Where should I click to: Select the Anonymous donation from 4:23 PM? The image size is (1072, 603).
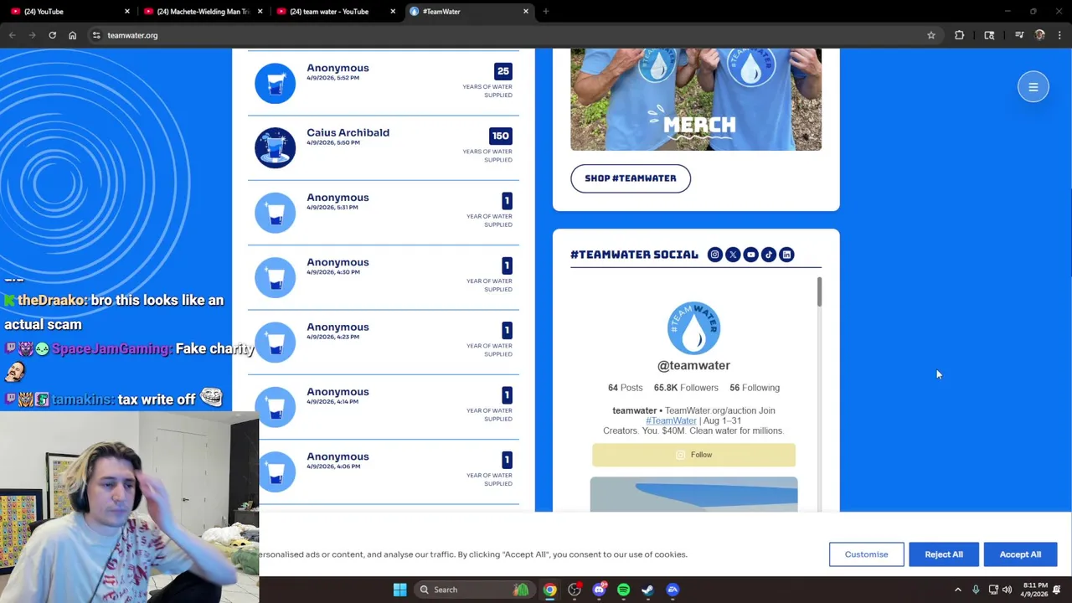coord(384,342)
